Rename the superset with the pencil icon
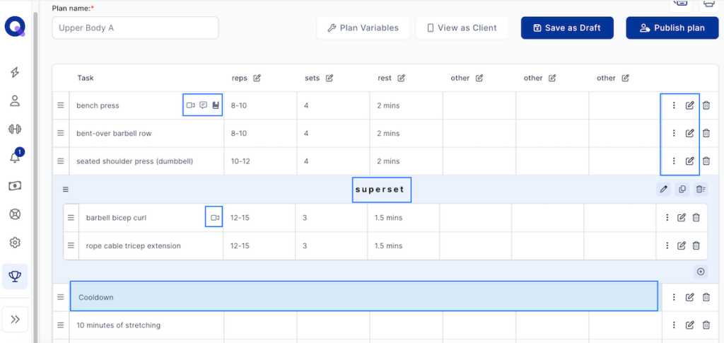This screenshot has width=724, height=343. click(663, 189)
